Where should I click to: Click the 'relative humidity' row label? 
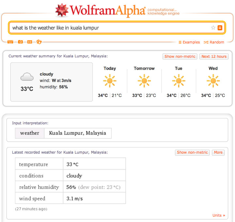coord(39,187)
